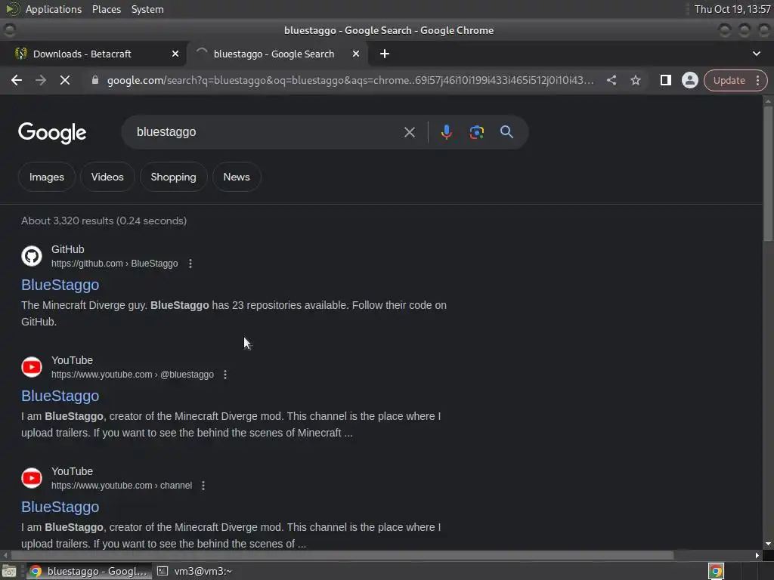Filter results by News
The image size is (774, 580).
(237, 177)
